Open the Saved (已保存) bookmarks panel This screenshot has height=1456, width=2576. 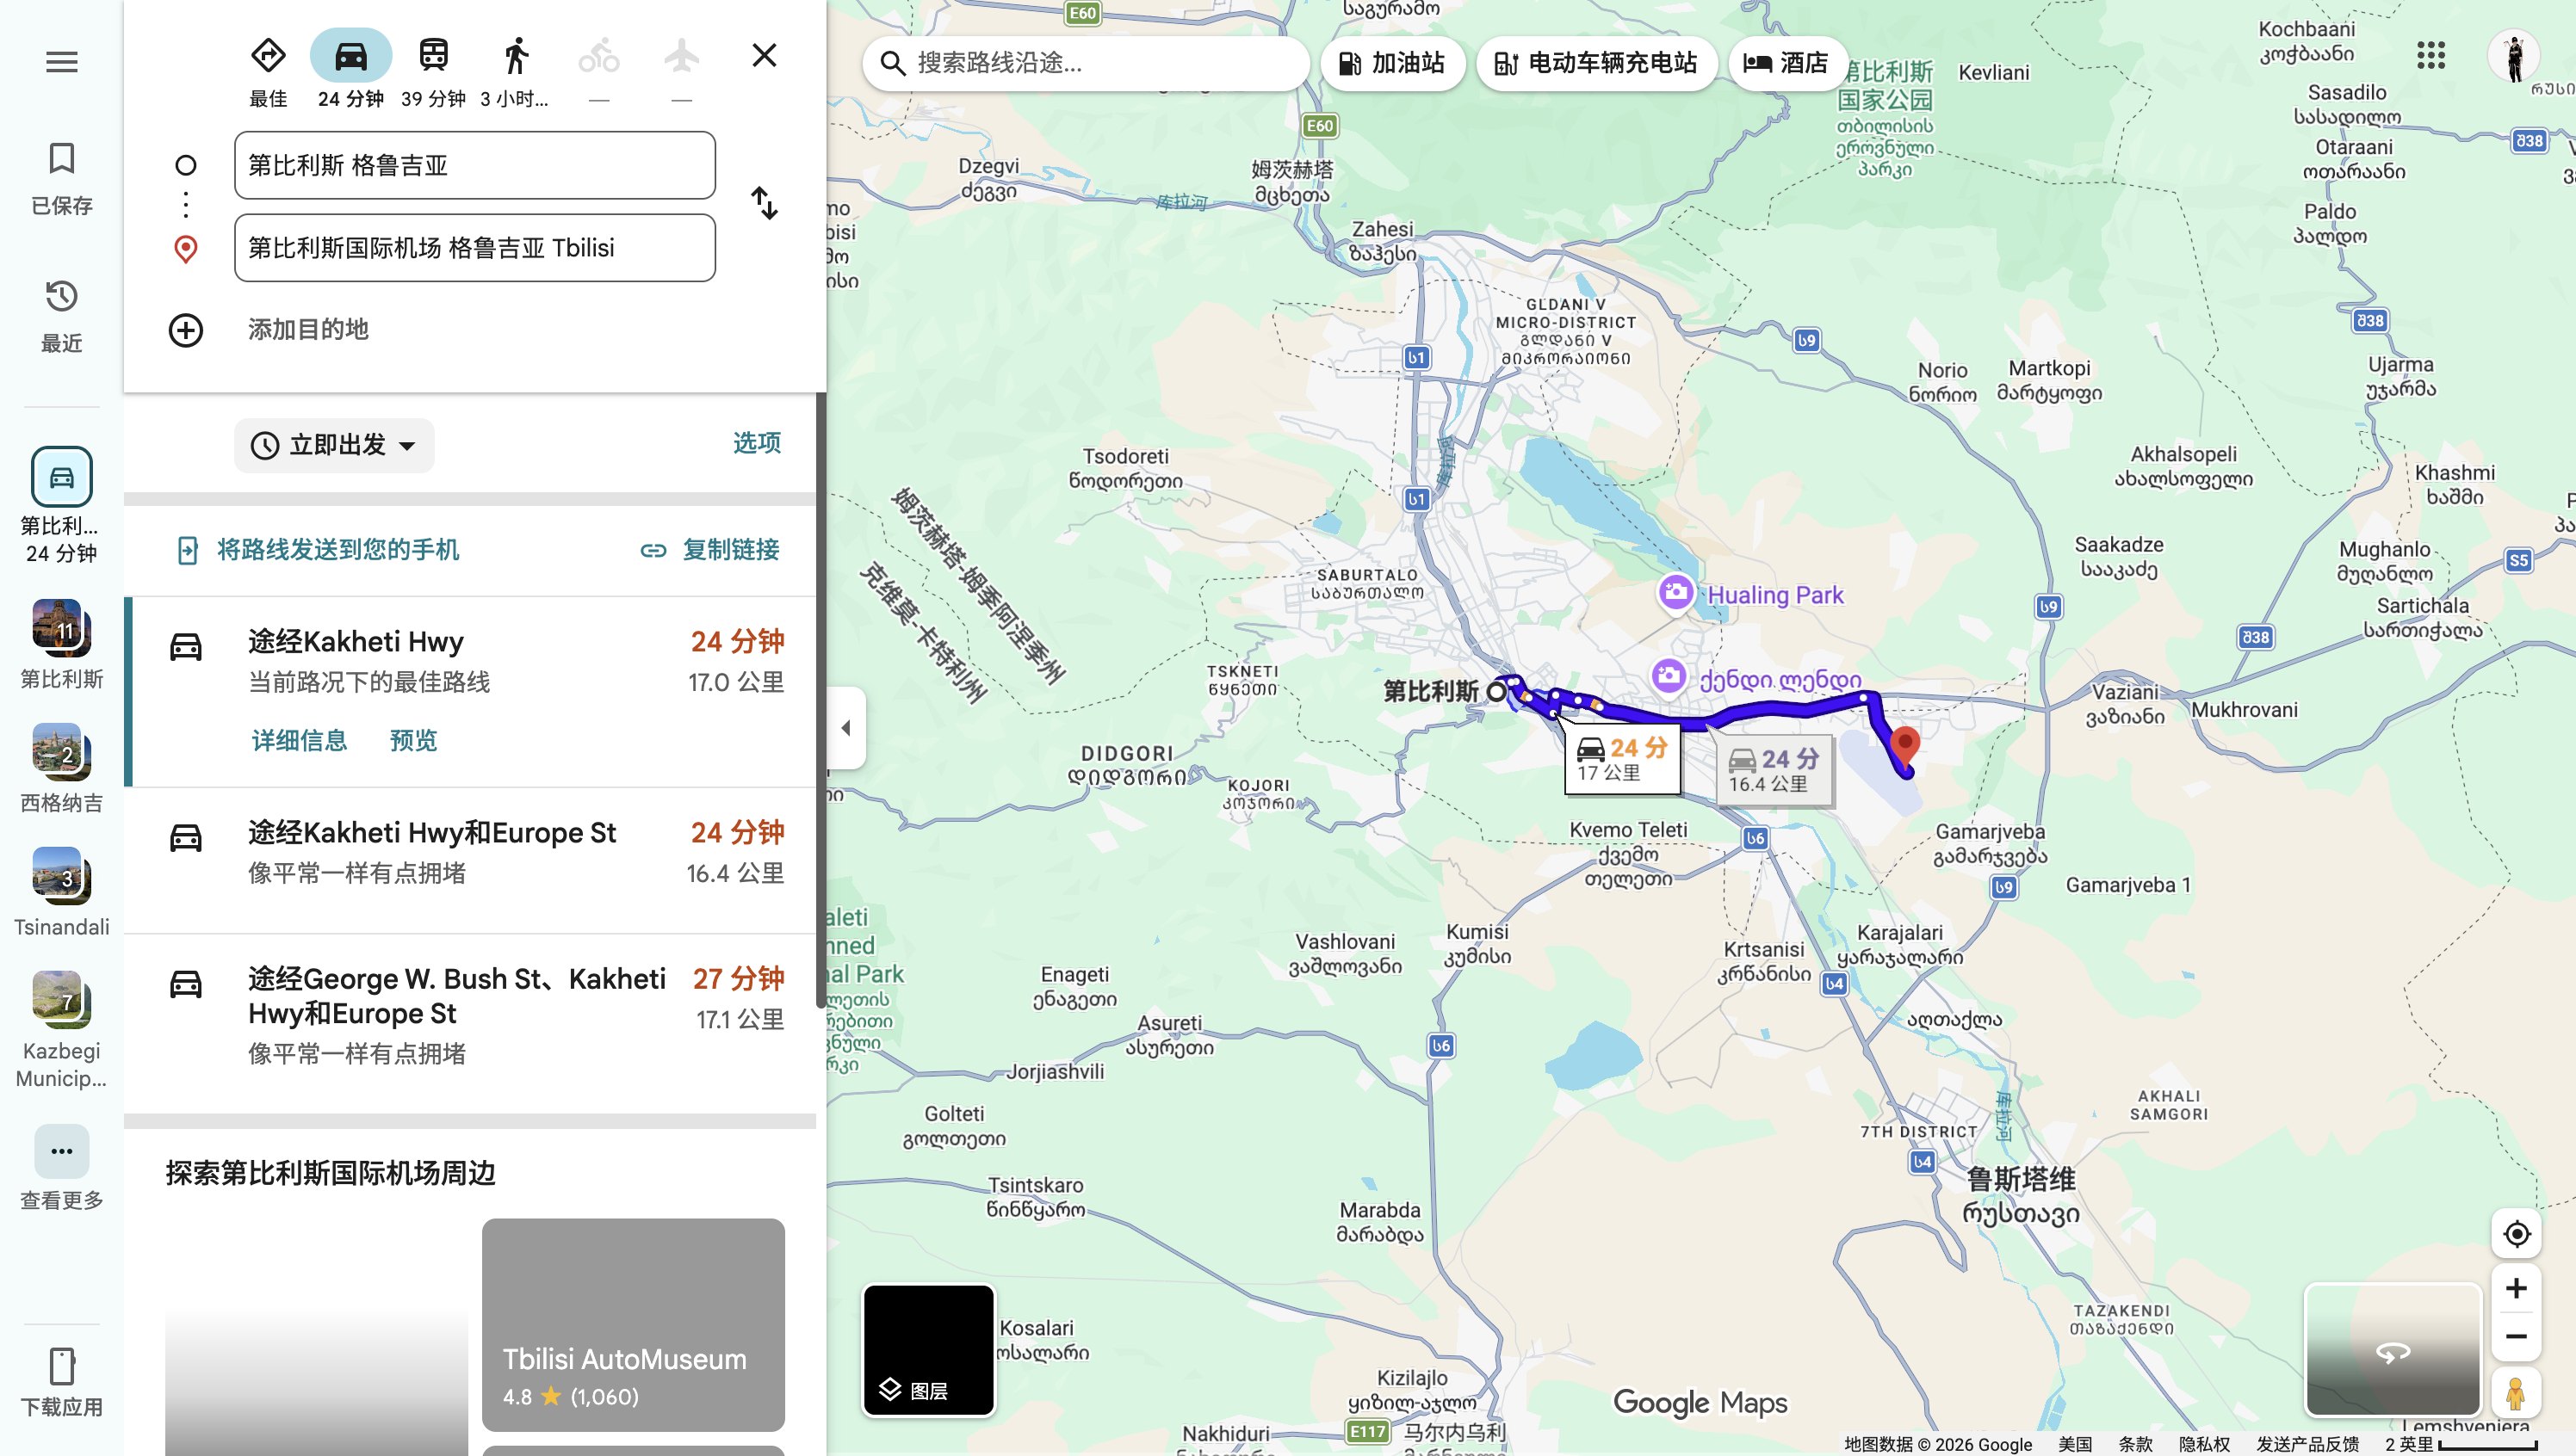[61, 178]
